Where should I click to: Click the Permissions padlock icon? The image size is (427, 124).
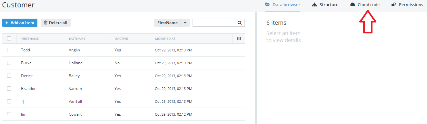click(393, 4)
